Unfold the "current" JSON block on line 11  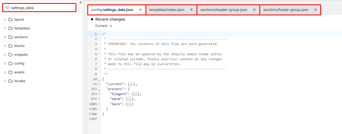point(99,84)
